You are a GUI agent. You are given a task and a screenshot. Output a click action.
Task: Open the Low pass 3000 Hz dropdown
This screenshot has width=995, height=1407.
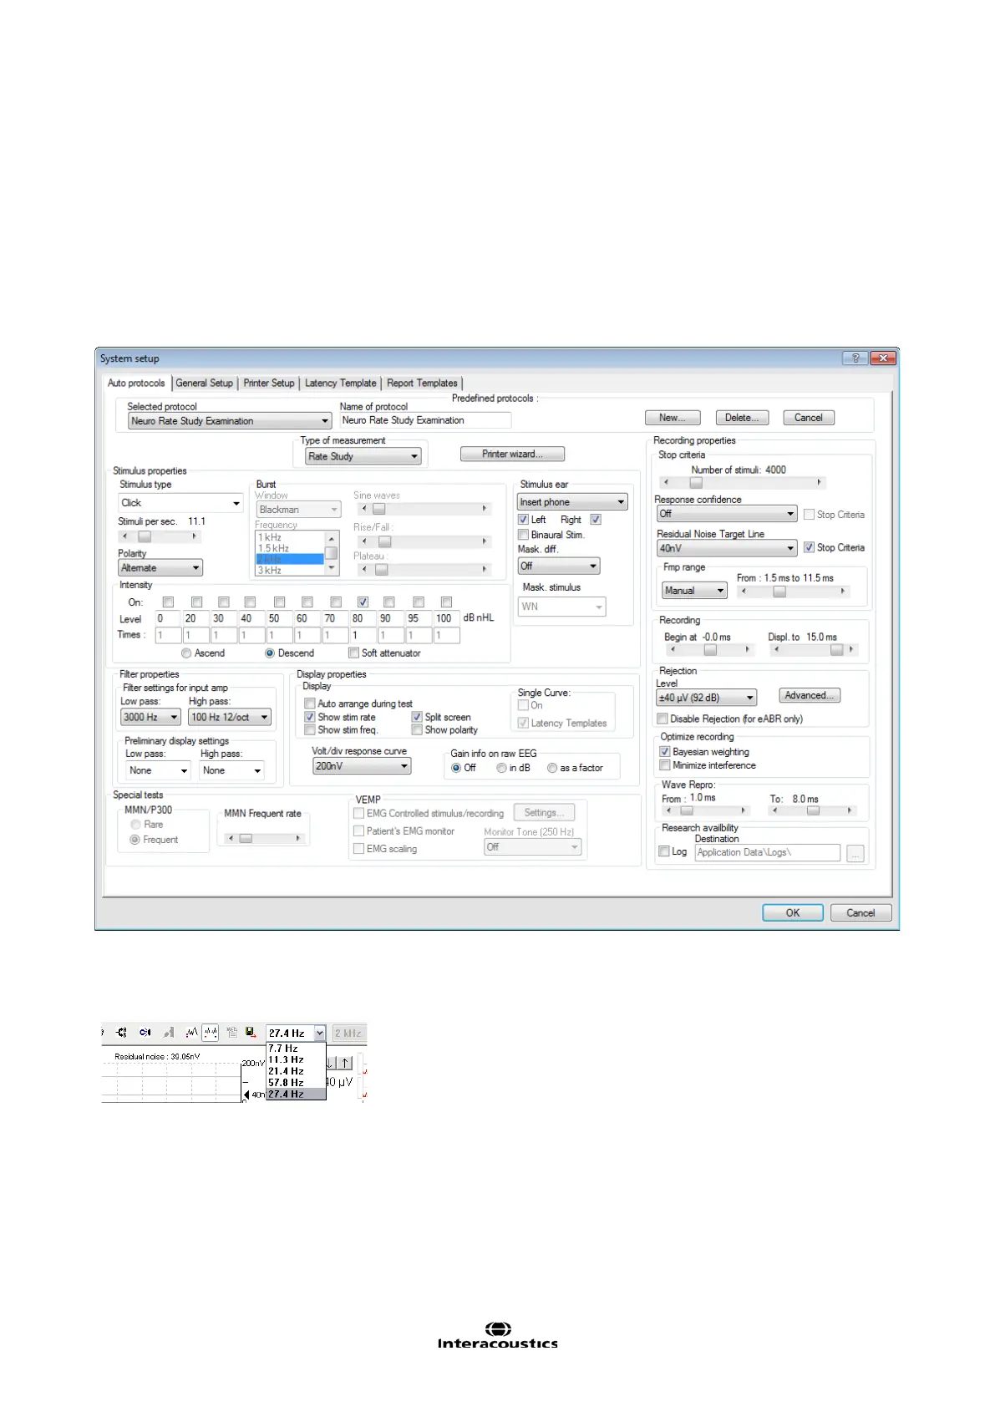(x=150, y=717)
